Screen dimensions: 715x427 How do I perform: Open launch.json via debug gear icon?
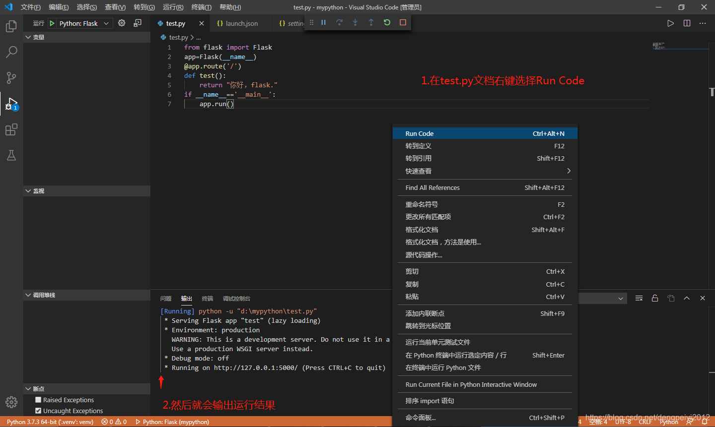[122, 23]
